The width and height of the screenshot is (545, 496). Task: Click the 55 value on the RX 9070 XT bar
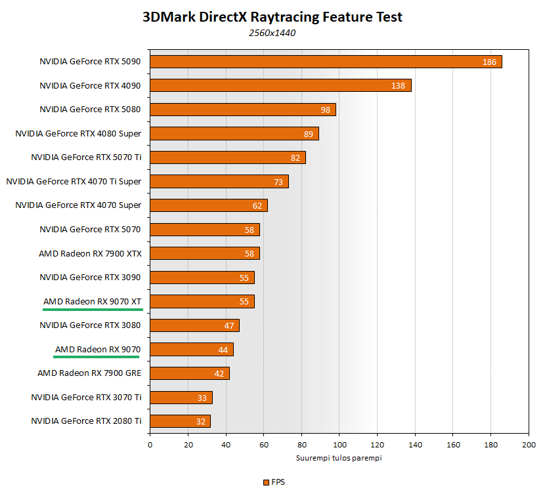[244, 302]
